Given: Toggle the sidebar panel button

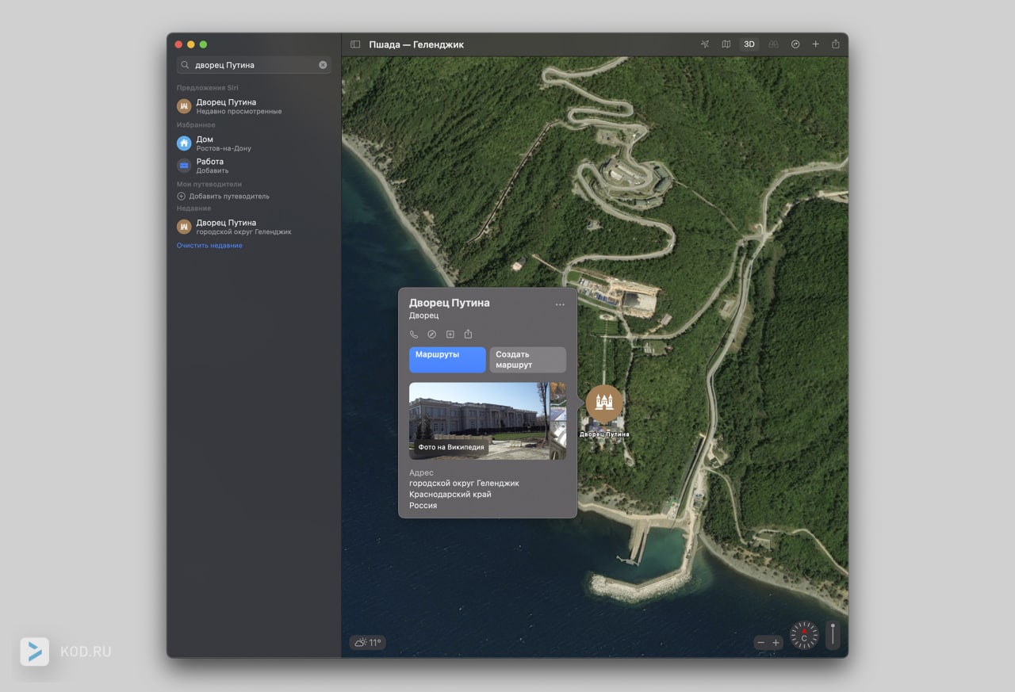Looking at the screenshot, I should point(355,44).
